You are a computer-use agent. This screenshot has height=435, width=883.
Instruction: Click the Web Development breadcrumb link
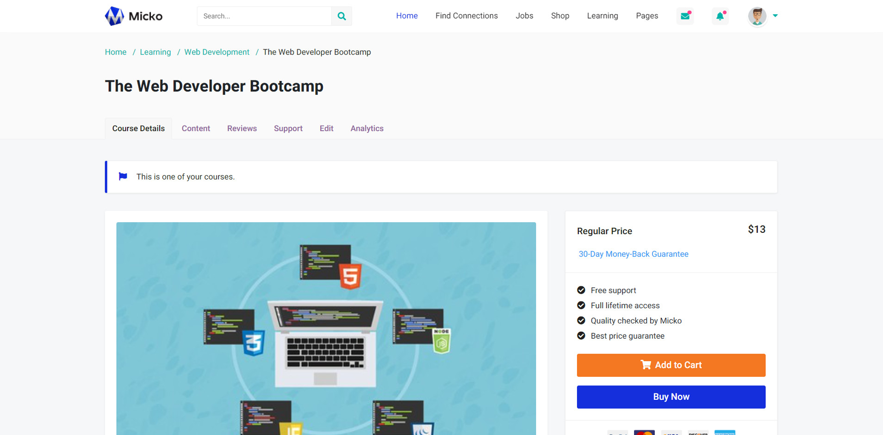click(217, 52)
